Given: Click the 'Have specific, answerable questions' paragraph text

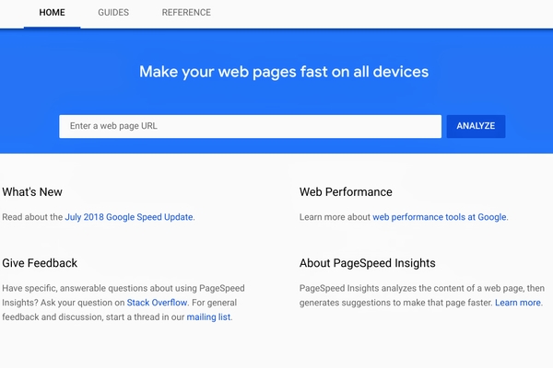Looking at the screenshot, I should click(124, 303).
